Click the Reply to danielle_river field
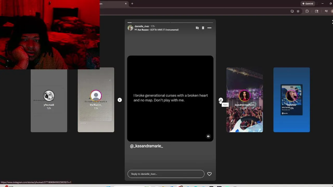The height and width of the screenshot is (187, 333). click(x=166, y=174)
